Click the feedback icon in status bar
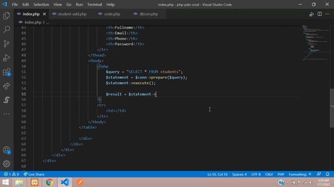 click(319, 174)
